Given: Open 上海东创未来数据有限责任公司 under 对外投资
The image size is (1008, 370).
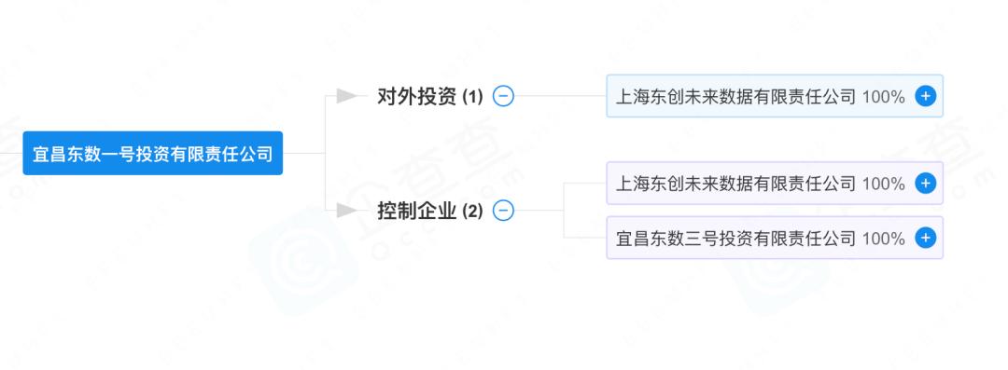Looking at the screenshot, I should tap(735, 97).
